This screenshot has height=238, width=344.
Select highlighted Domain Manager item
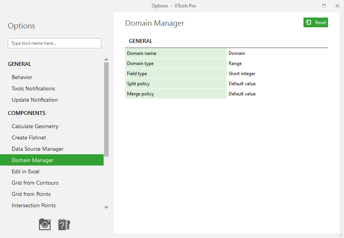(52, 160)
